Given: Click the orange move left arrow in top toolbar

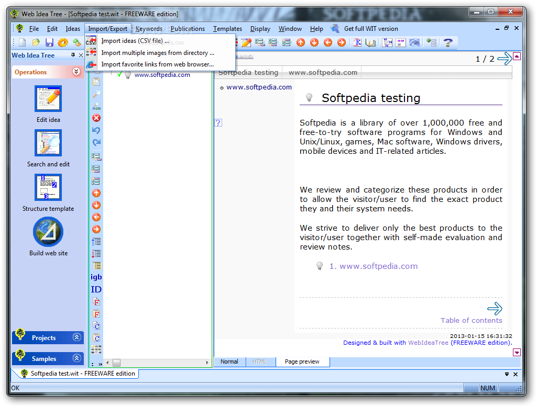Looking at the screenshot, I should tap(328, 42).
